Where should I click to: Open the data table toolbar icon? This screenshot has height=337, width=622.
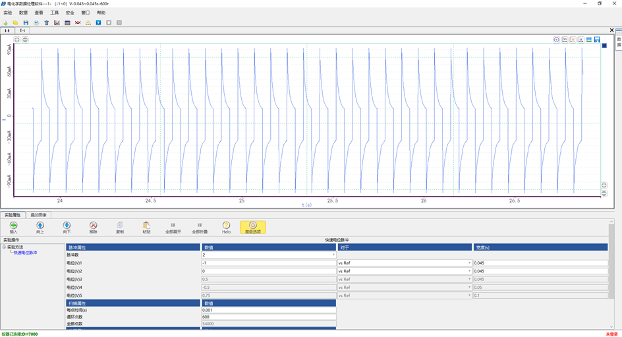[x=67, y=22]
